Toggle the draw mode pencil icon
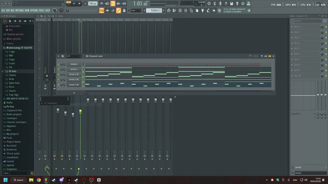 point(113,10)
